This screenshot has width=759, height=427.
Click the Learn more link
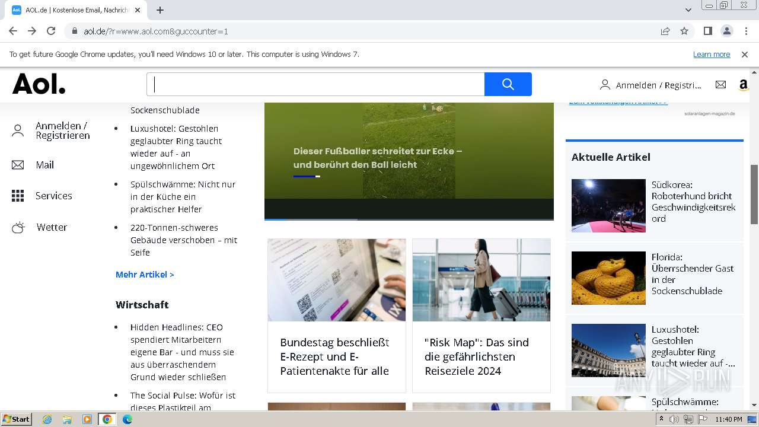[712, 54]
